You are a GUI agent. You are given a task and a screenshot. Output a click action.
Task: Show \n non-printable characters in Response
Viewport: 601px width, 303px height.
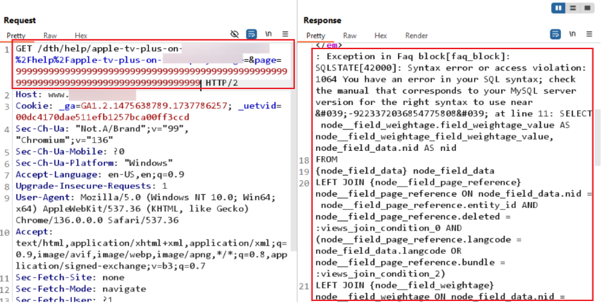point(572,34)
